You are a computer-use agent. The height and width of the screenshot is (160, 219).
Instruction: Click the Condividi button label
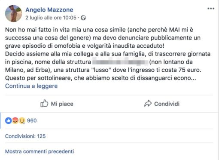coord(167,104)
